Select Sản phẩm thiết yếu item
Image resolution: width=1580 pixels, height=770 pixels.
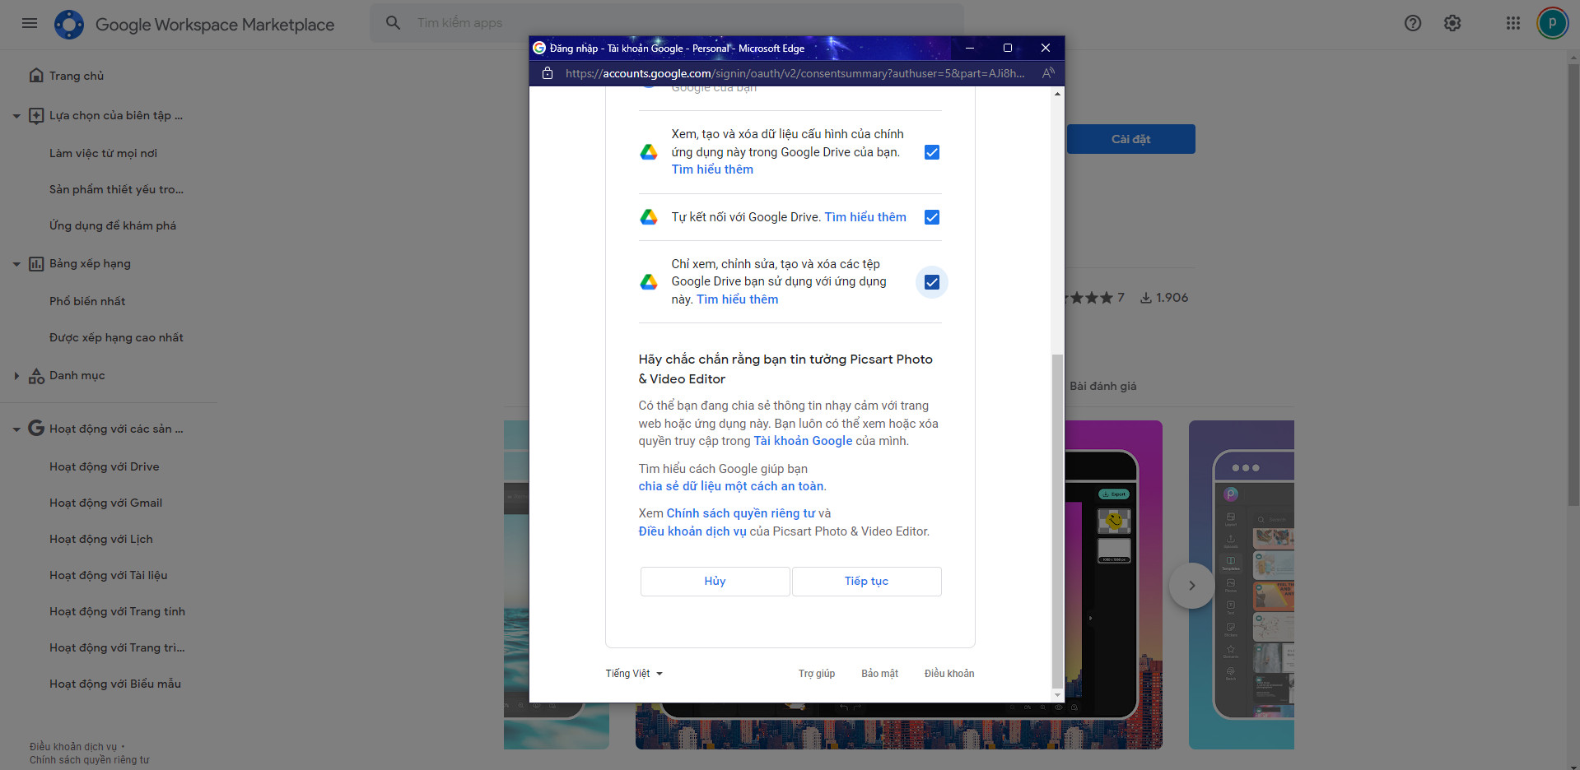pos(116,189)
